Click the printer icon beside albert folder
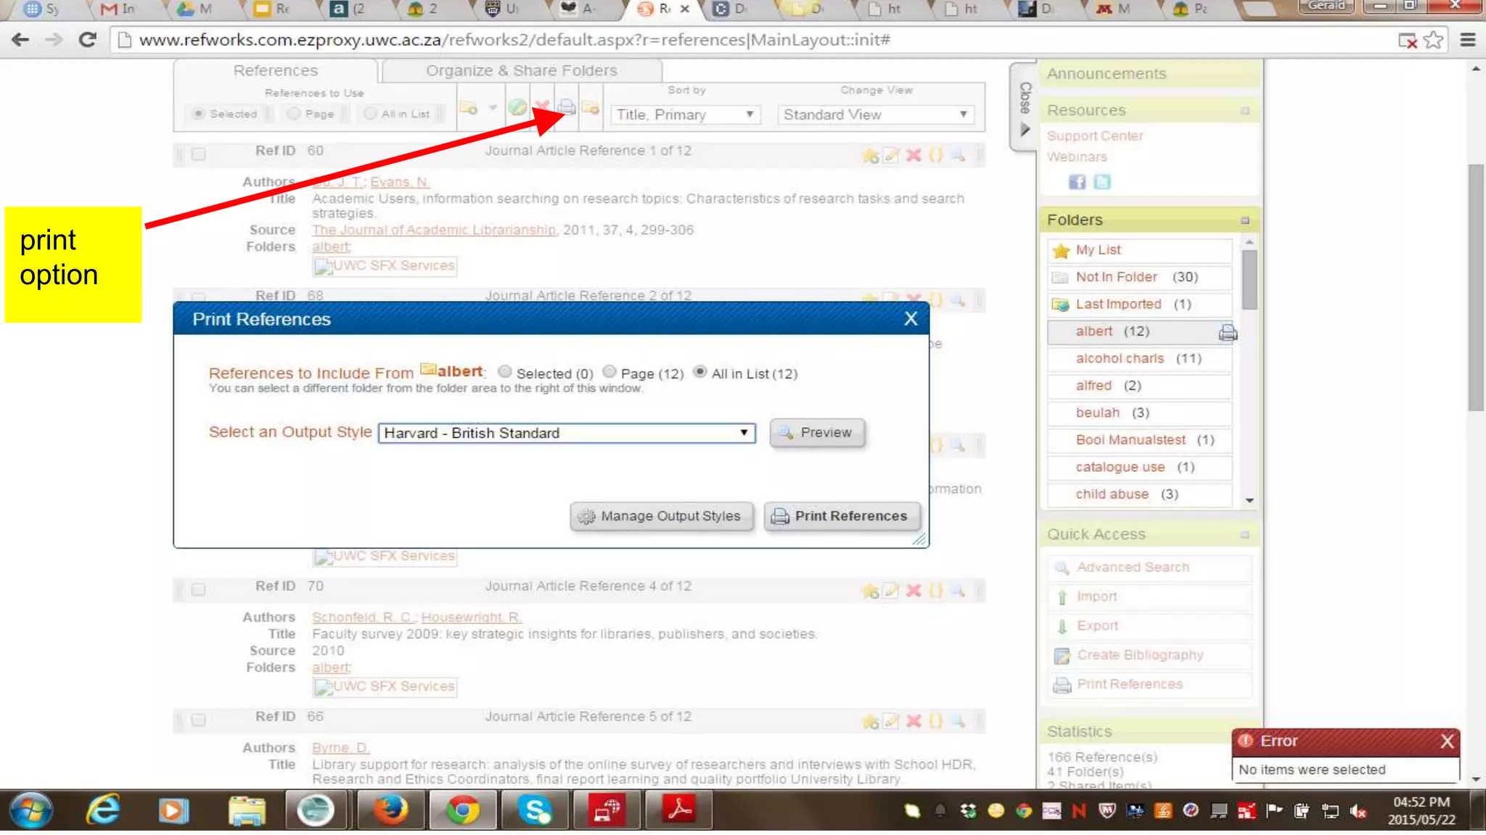This screenshot has width=1486, height=835. (x=1227, y=333)
